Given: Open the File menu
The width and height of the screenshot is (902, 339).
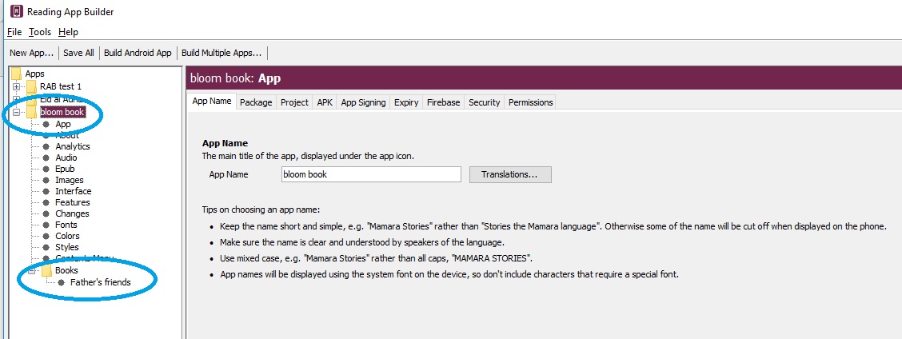Looking at the screenshot, I should coord(14,32).
